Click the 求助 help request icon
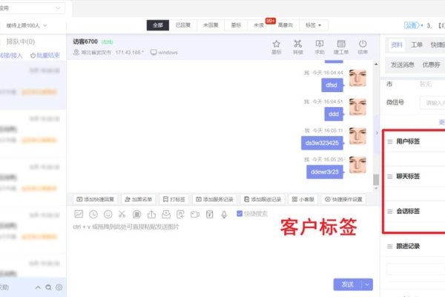445x297 pixels. 319,47
